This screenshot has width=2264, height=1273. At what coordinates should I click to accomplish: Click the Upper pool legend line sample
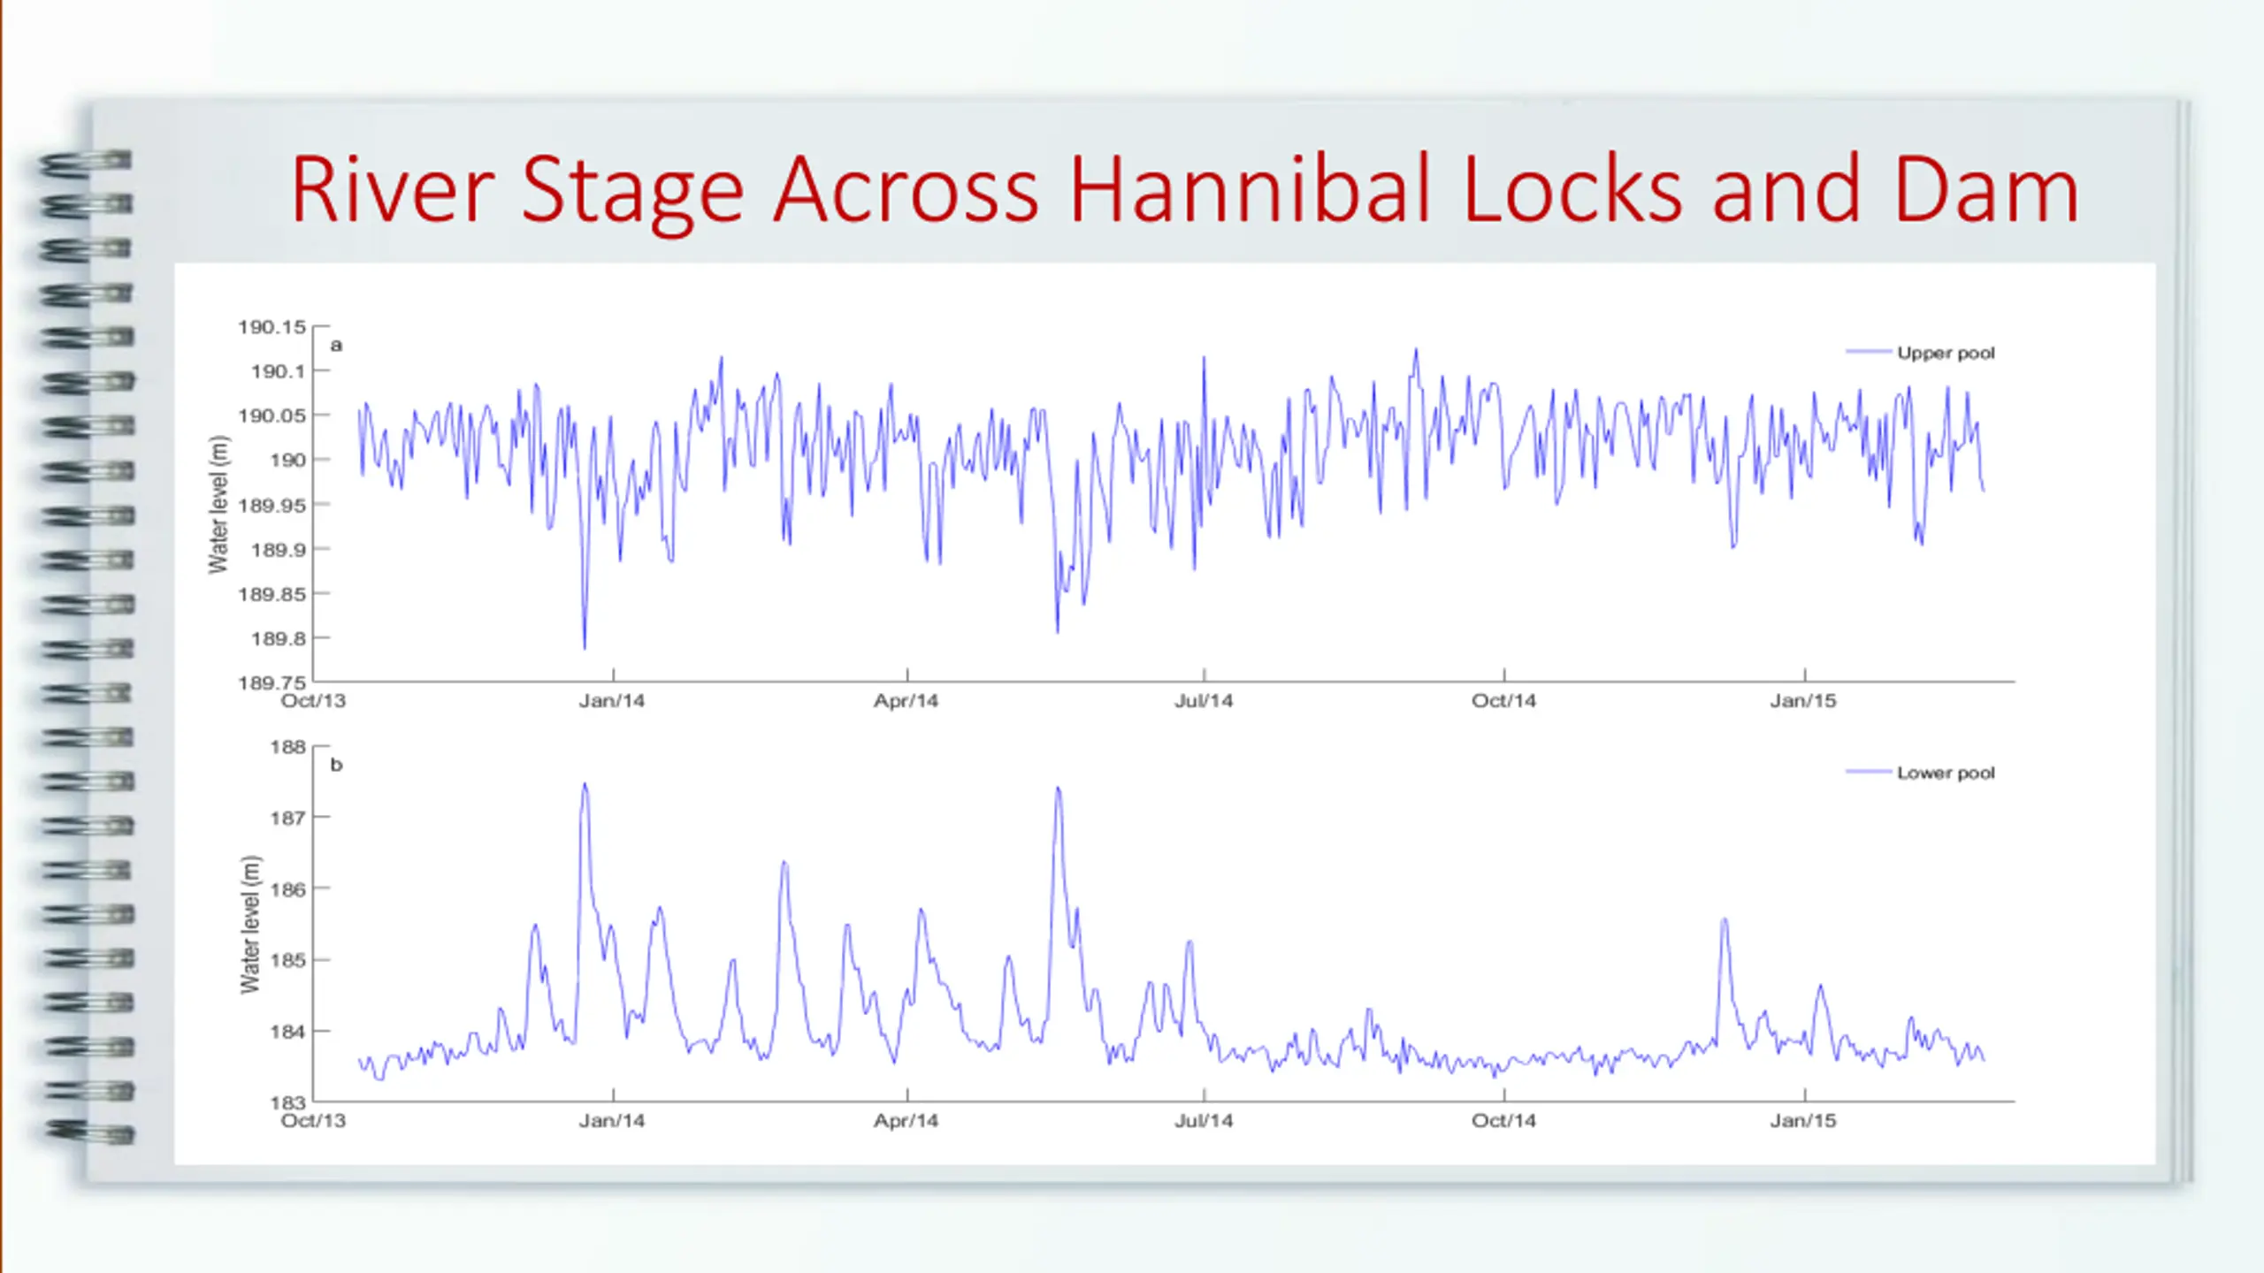click(x=1869, y=352)
